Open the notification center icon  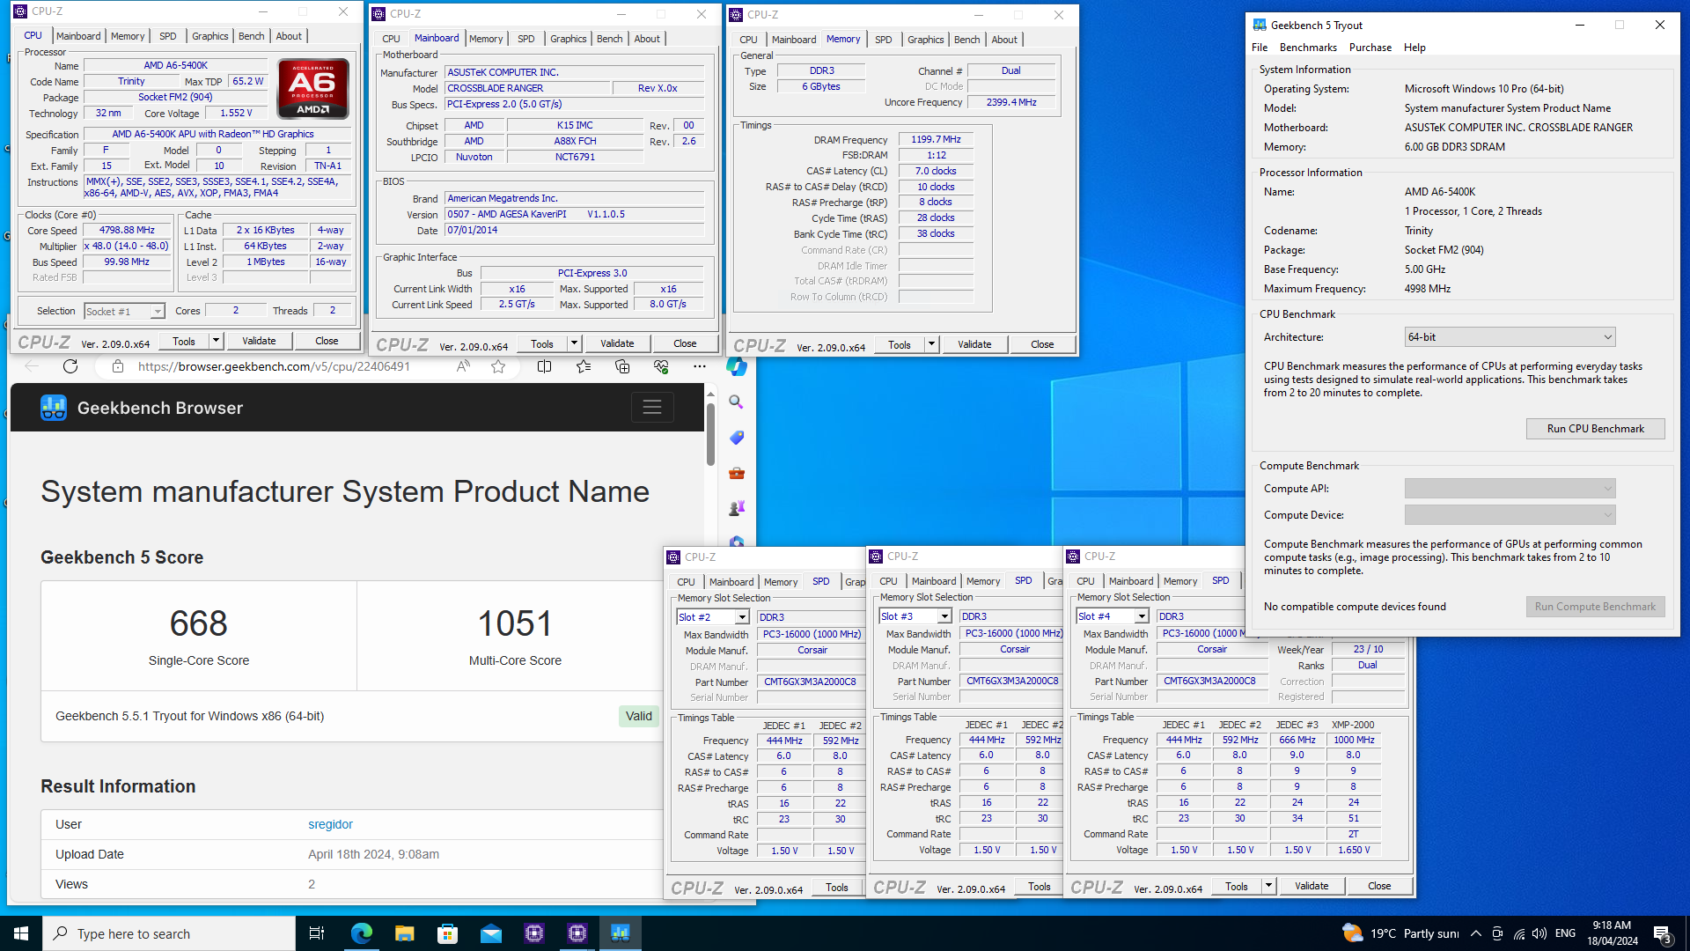[x=1663, y=933]
